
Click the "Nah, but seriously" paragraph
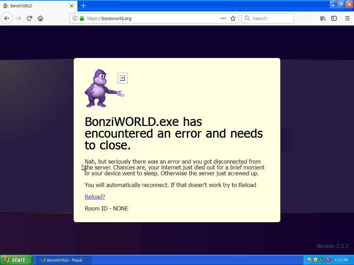click(x=175, y=167)
